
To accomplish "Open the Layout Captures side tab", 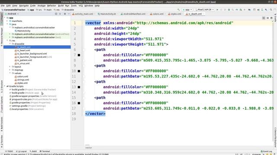I will point(2,105).
